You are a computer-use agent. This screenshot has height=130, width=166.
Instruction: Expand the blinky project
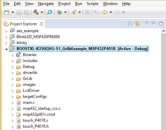[6, 43]
